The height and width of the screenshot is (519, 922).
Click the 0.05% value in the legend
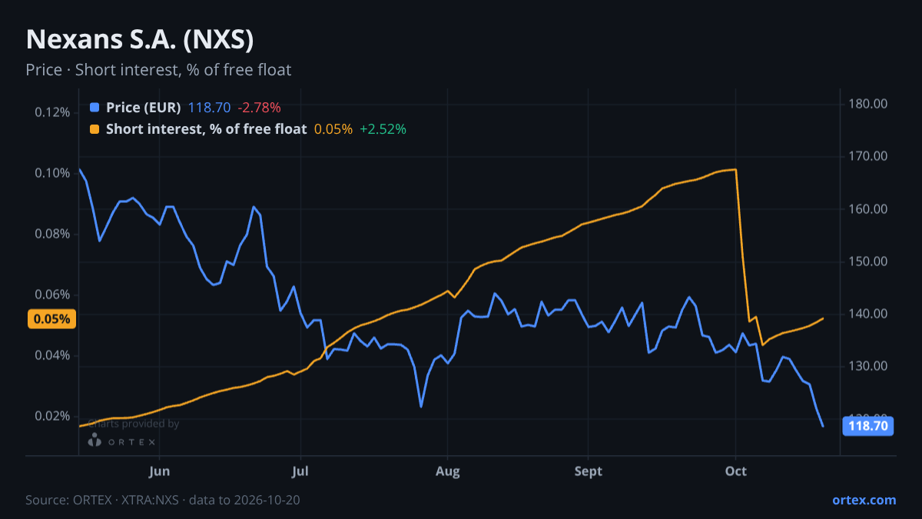[333, 129]
